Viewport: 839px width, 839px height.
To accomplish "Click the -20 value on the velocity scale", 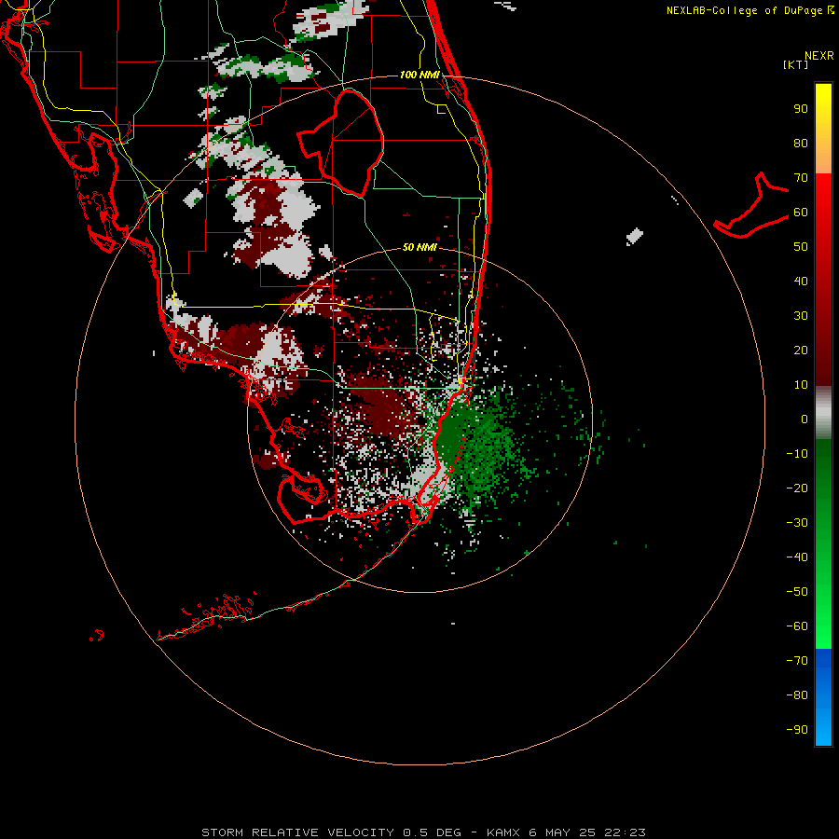I will pyautogui.click(x=797, y=488).
